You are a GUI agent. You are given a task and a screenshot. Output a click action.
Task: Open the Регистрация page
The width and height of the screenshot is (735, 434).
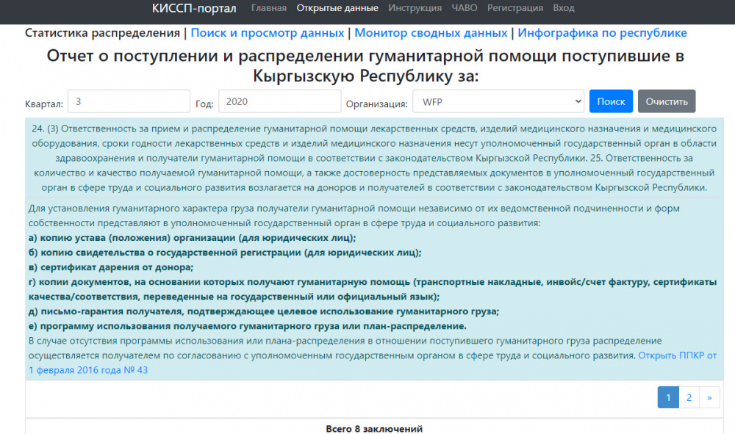point(515,8)
